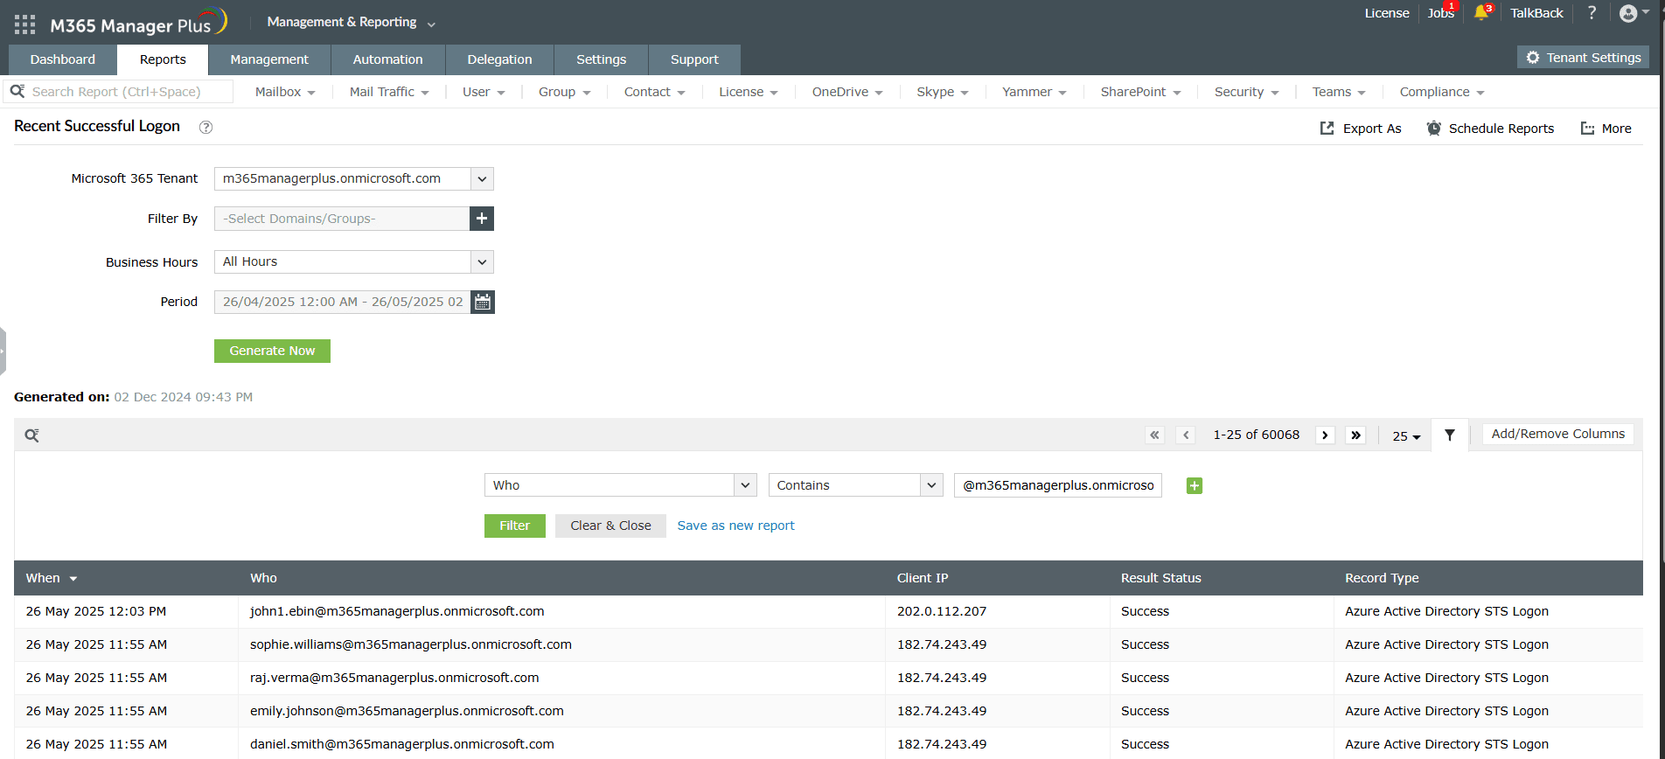The height and width of the screenshot is (759, 1665).
Task: Switch to the Management tab
Action: (269, 59)
